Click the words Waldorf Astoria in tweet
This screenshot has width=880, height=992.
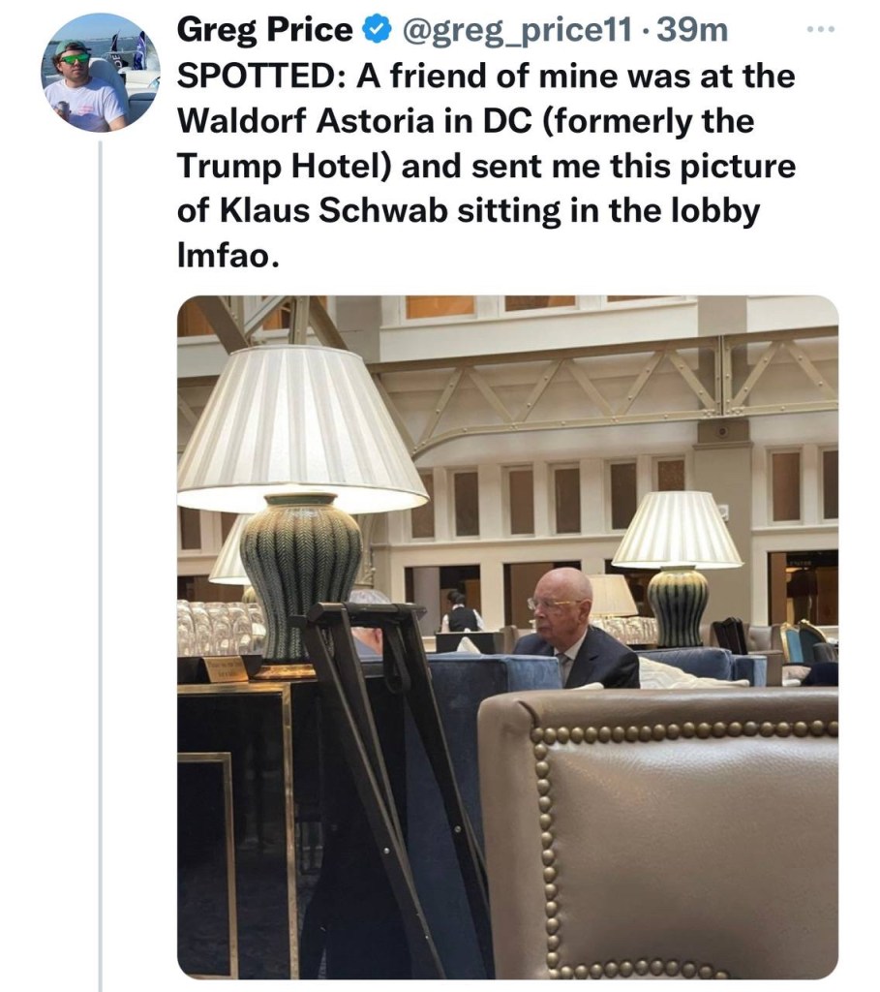click(x=306, y=121)
